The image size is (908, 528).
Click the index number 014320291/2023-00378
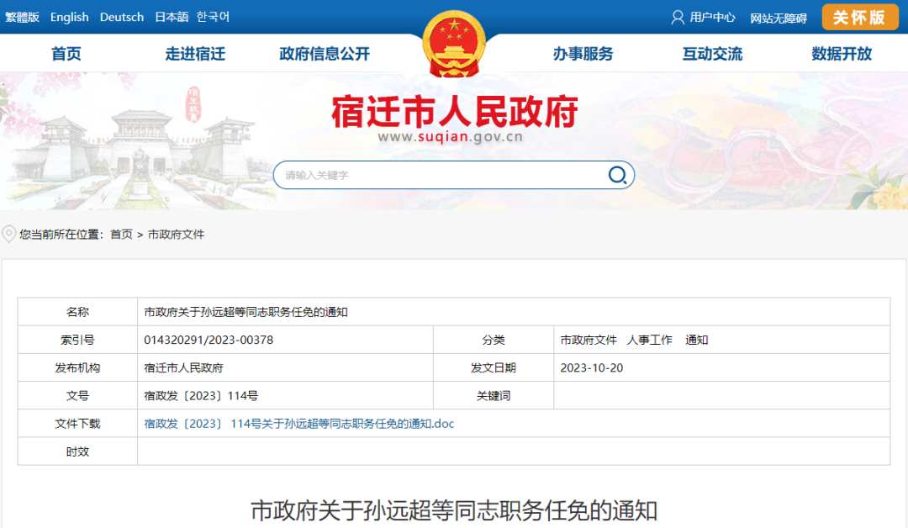tap(209, 340)
